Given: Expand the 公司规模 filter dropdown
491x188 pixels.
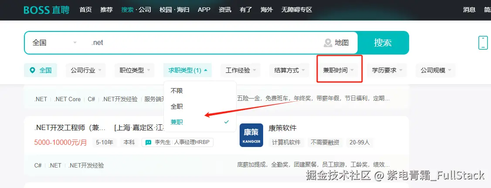Looking at the screenshot, I should [x=436, y=70].
